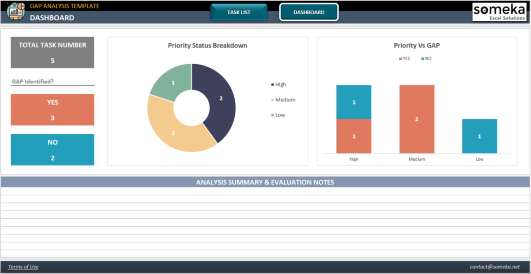Click the dashboard logo icon top left
531x274 pixels.
click(16, 11)
